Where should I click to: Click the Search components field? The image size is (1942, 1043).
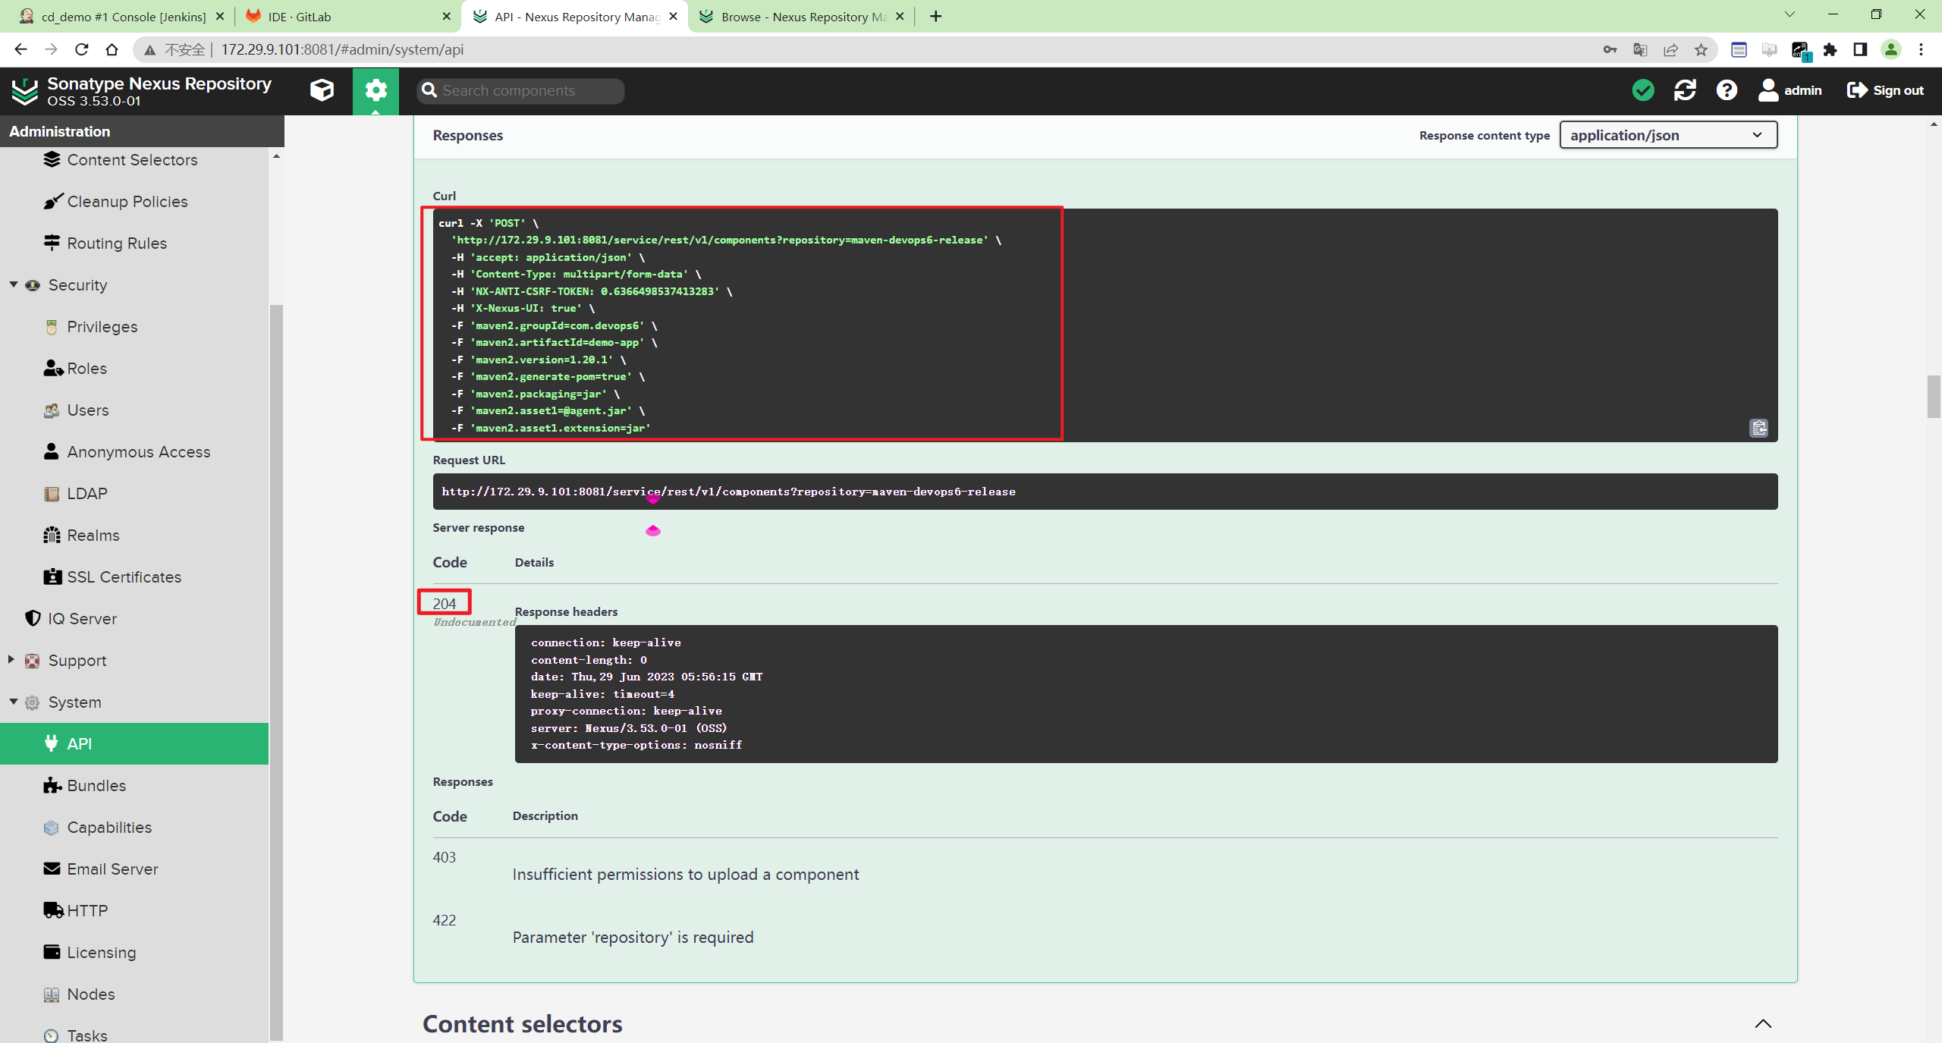(x=520, y=90)
